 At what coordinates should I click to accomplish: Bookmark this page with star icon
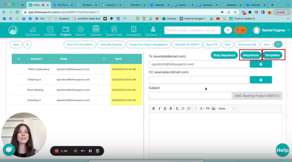click(x=235, y=12)
